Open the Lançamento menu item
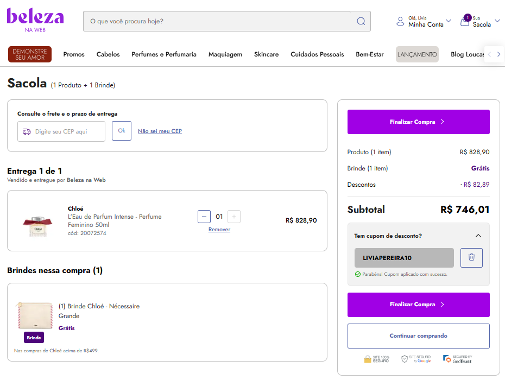This screenshot has width=505, height=380. coord(417,54)
